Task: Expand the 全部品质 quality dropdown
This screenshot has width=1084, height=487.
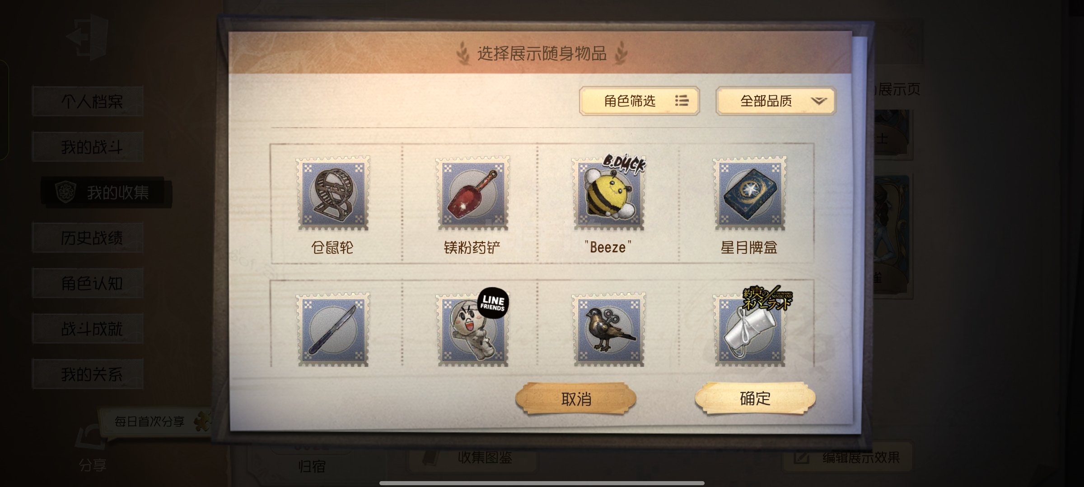Action: 776,101
